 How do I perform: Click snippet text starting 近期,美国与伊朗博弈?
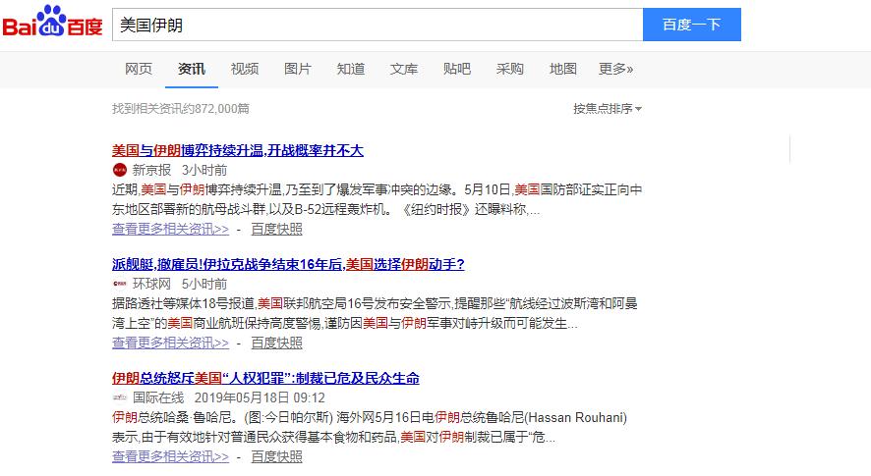coord(377,199)
